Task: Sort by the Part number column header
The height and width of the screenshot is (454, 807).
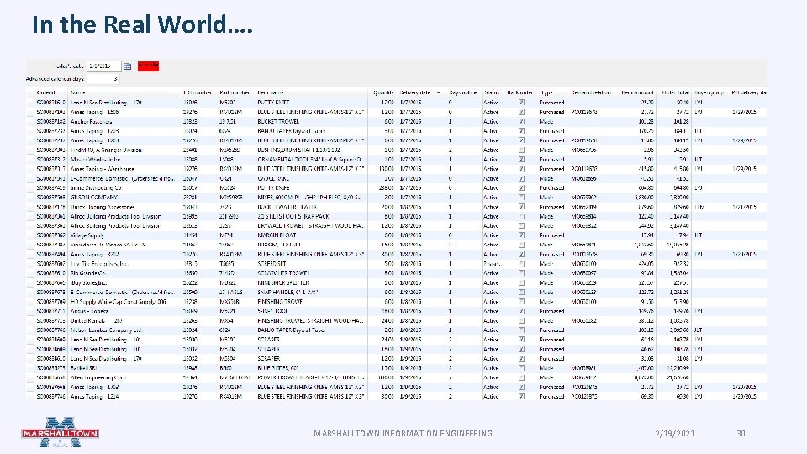Action: coord(235,92)
